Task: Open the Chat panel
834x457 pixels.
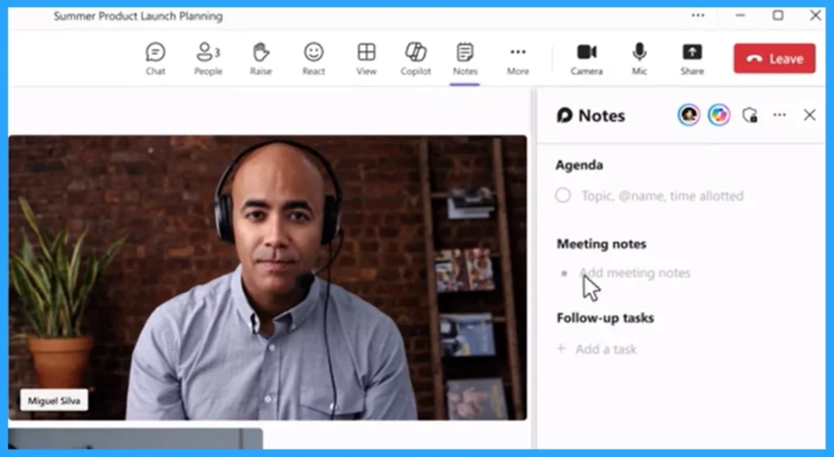Action: (x=156, y=59)
